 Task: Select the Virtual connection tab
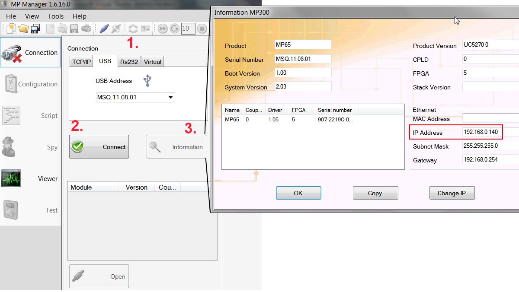coord(152,62)
